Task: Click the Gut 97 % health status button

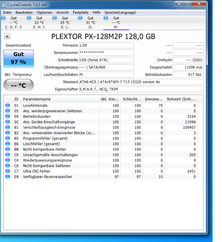Action: [x=19, y=59]
